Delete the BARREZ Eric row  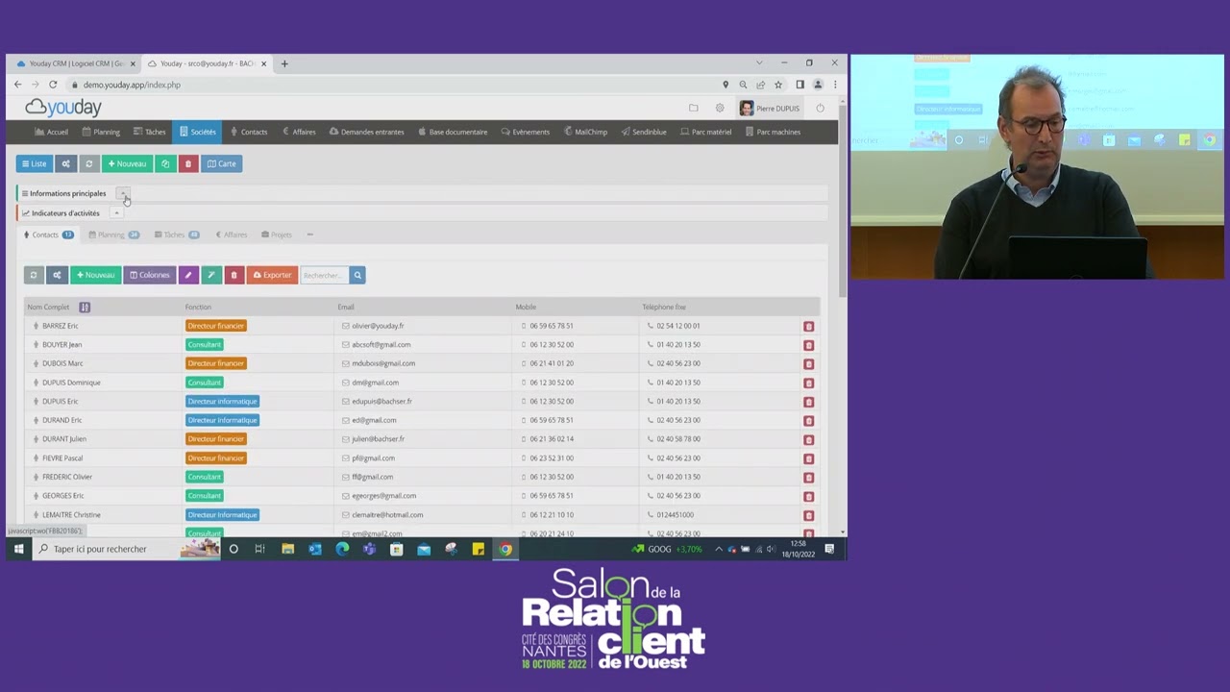[x=808, y=326]
